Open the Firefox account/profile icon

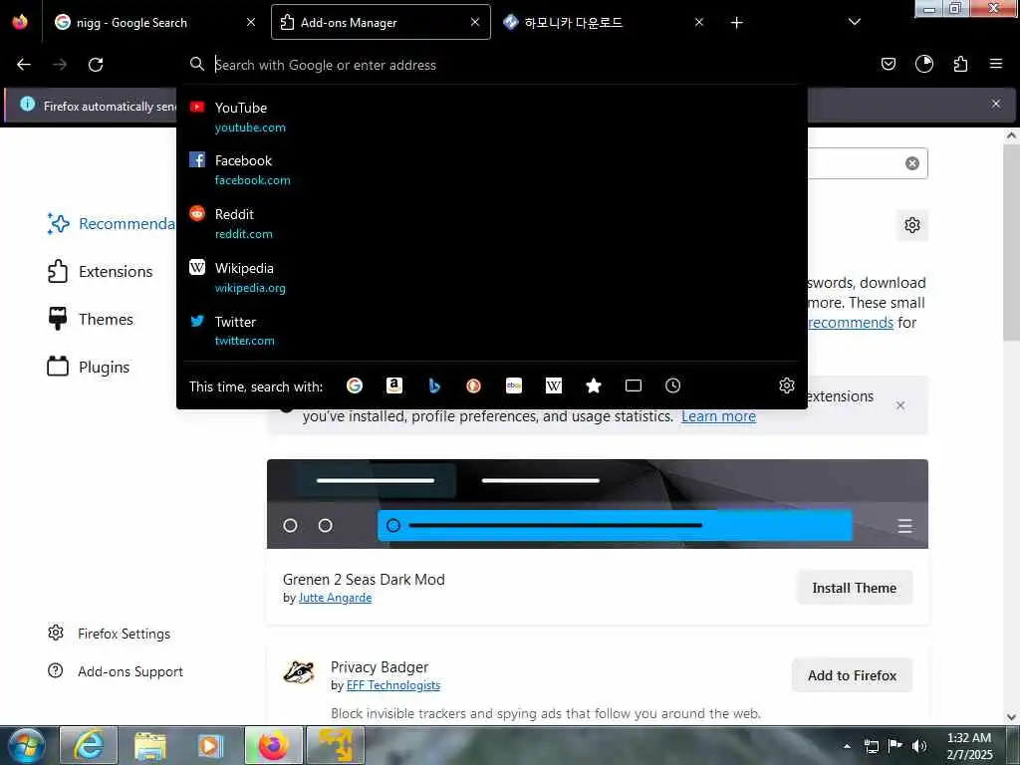tap(923, 64)
